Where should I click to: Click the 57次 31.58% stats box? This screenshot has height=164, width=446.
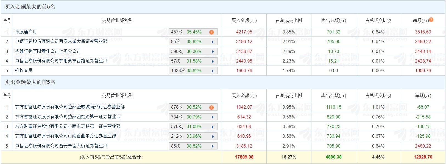tap(193, 61)
